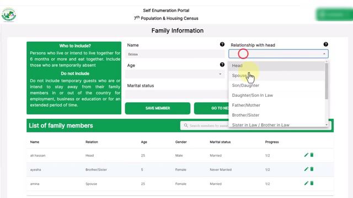The image size is (353, 198).
Task: Edit the amina member row
Action: click(x=306, y=183)
